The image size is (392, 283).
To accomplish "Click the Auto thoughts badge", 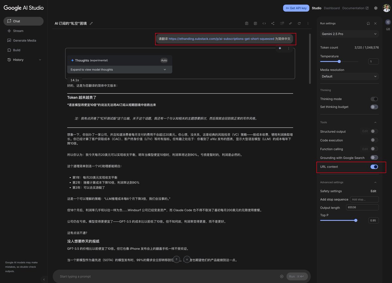I will tap(164, 60).
